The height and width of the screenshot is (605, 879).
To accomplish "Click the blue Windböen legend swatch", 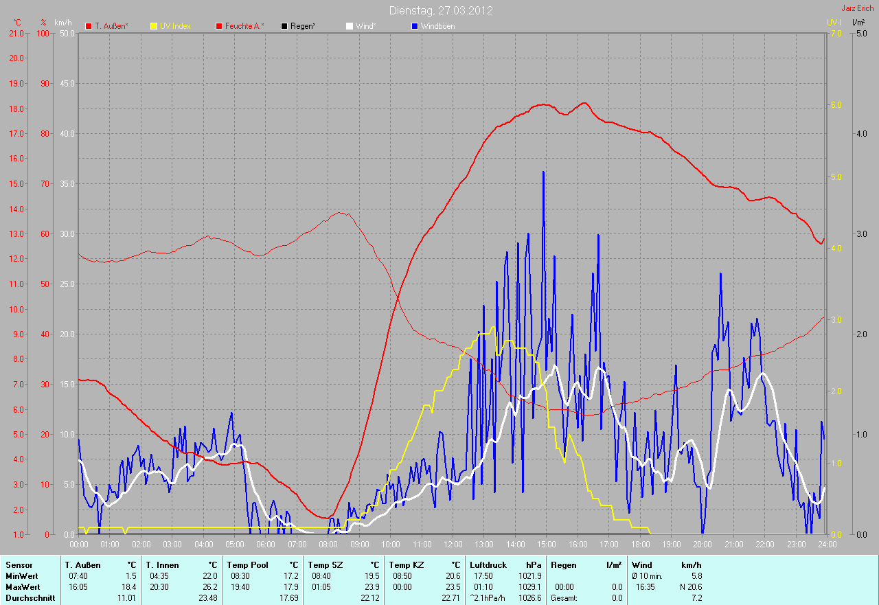I will click(414, 26).
